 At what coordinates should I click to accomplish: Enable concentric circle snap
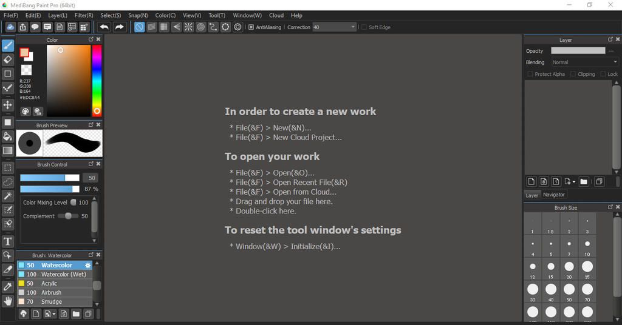(200, 27)
